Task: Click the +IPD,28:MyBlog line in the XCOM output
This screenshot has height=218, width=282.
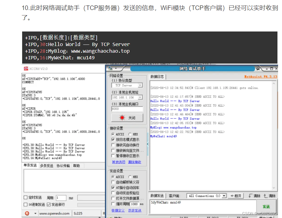Action: pos(52,155)
